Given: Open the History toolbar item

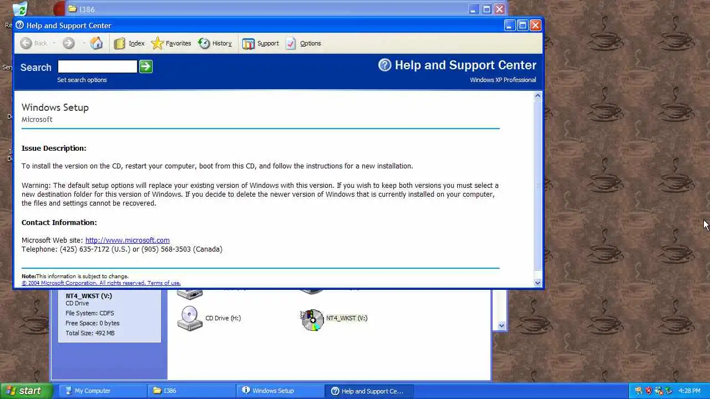Looking at the screenshot, I should click(215, 43).
